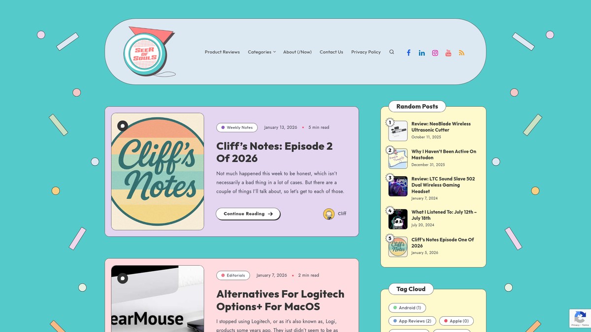The width and height of the screenshot is (591, 332).
Task: Click the NeoBlade cutter post thumbnail
Action: point(398,131)
